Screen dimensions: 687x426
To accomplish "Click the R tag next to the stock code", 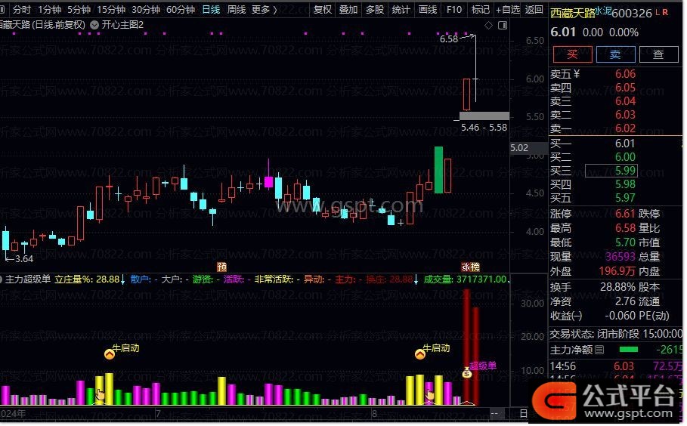I will pyautogui.click(x=665, y=13).
